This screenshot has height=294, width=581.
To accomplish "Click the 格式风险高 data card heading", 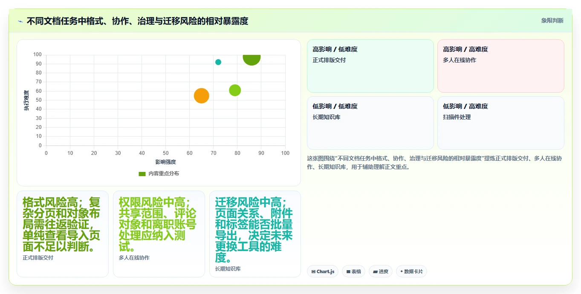I will point(61,224).
